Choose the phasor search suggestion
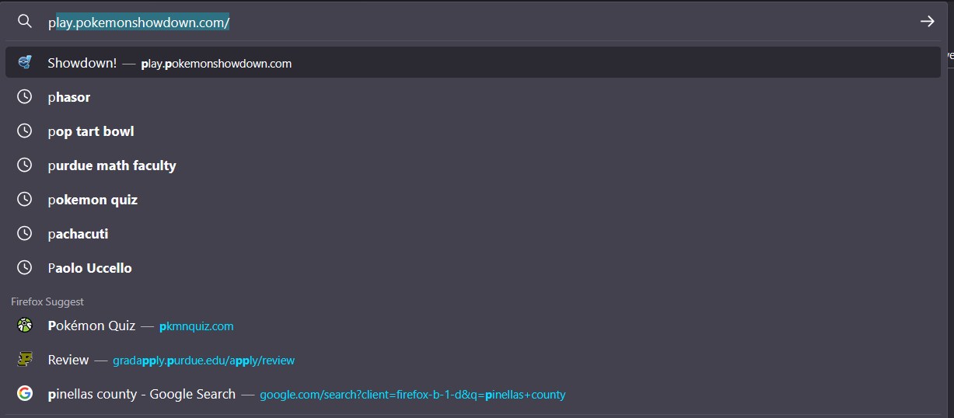Image resolution: width=954 pixels, height=418 pixels. (x=473, y=97)
